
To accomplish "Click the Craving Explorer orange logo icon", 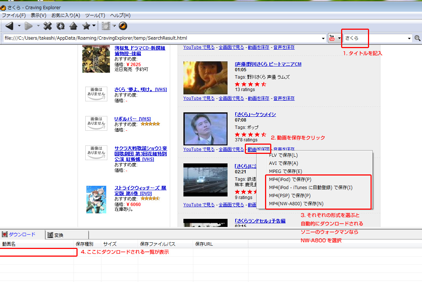I will [x=123, y=26].
